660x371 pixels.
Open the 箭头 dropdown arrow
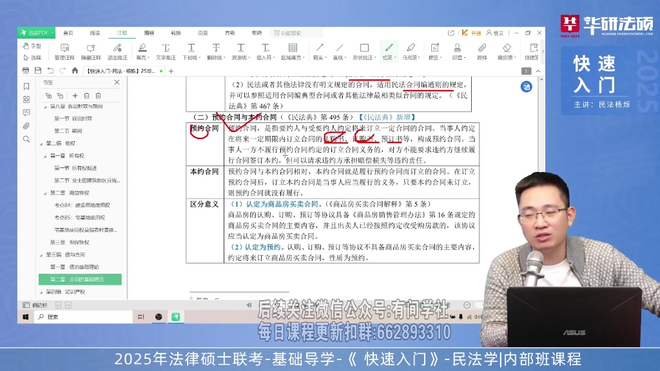tap(325, 57)
